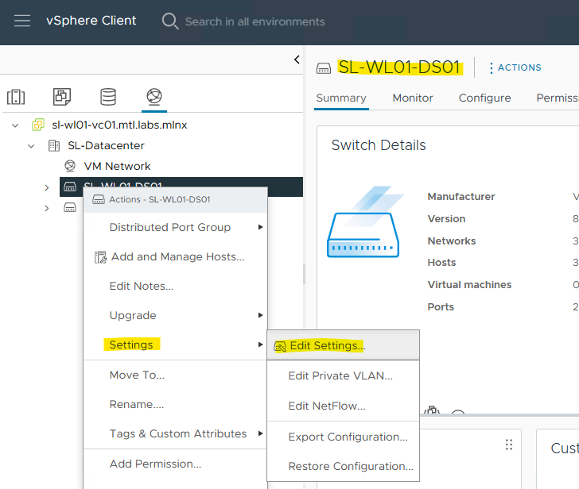This screenshot has height=489, width=579.
Task: Click the selected distributed switch icon in tree
Action: point(70,187)
